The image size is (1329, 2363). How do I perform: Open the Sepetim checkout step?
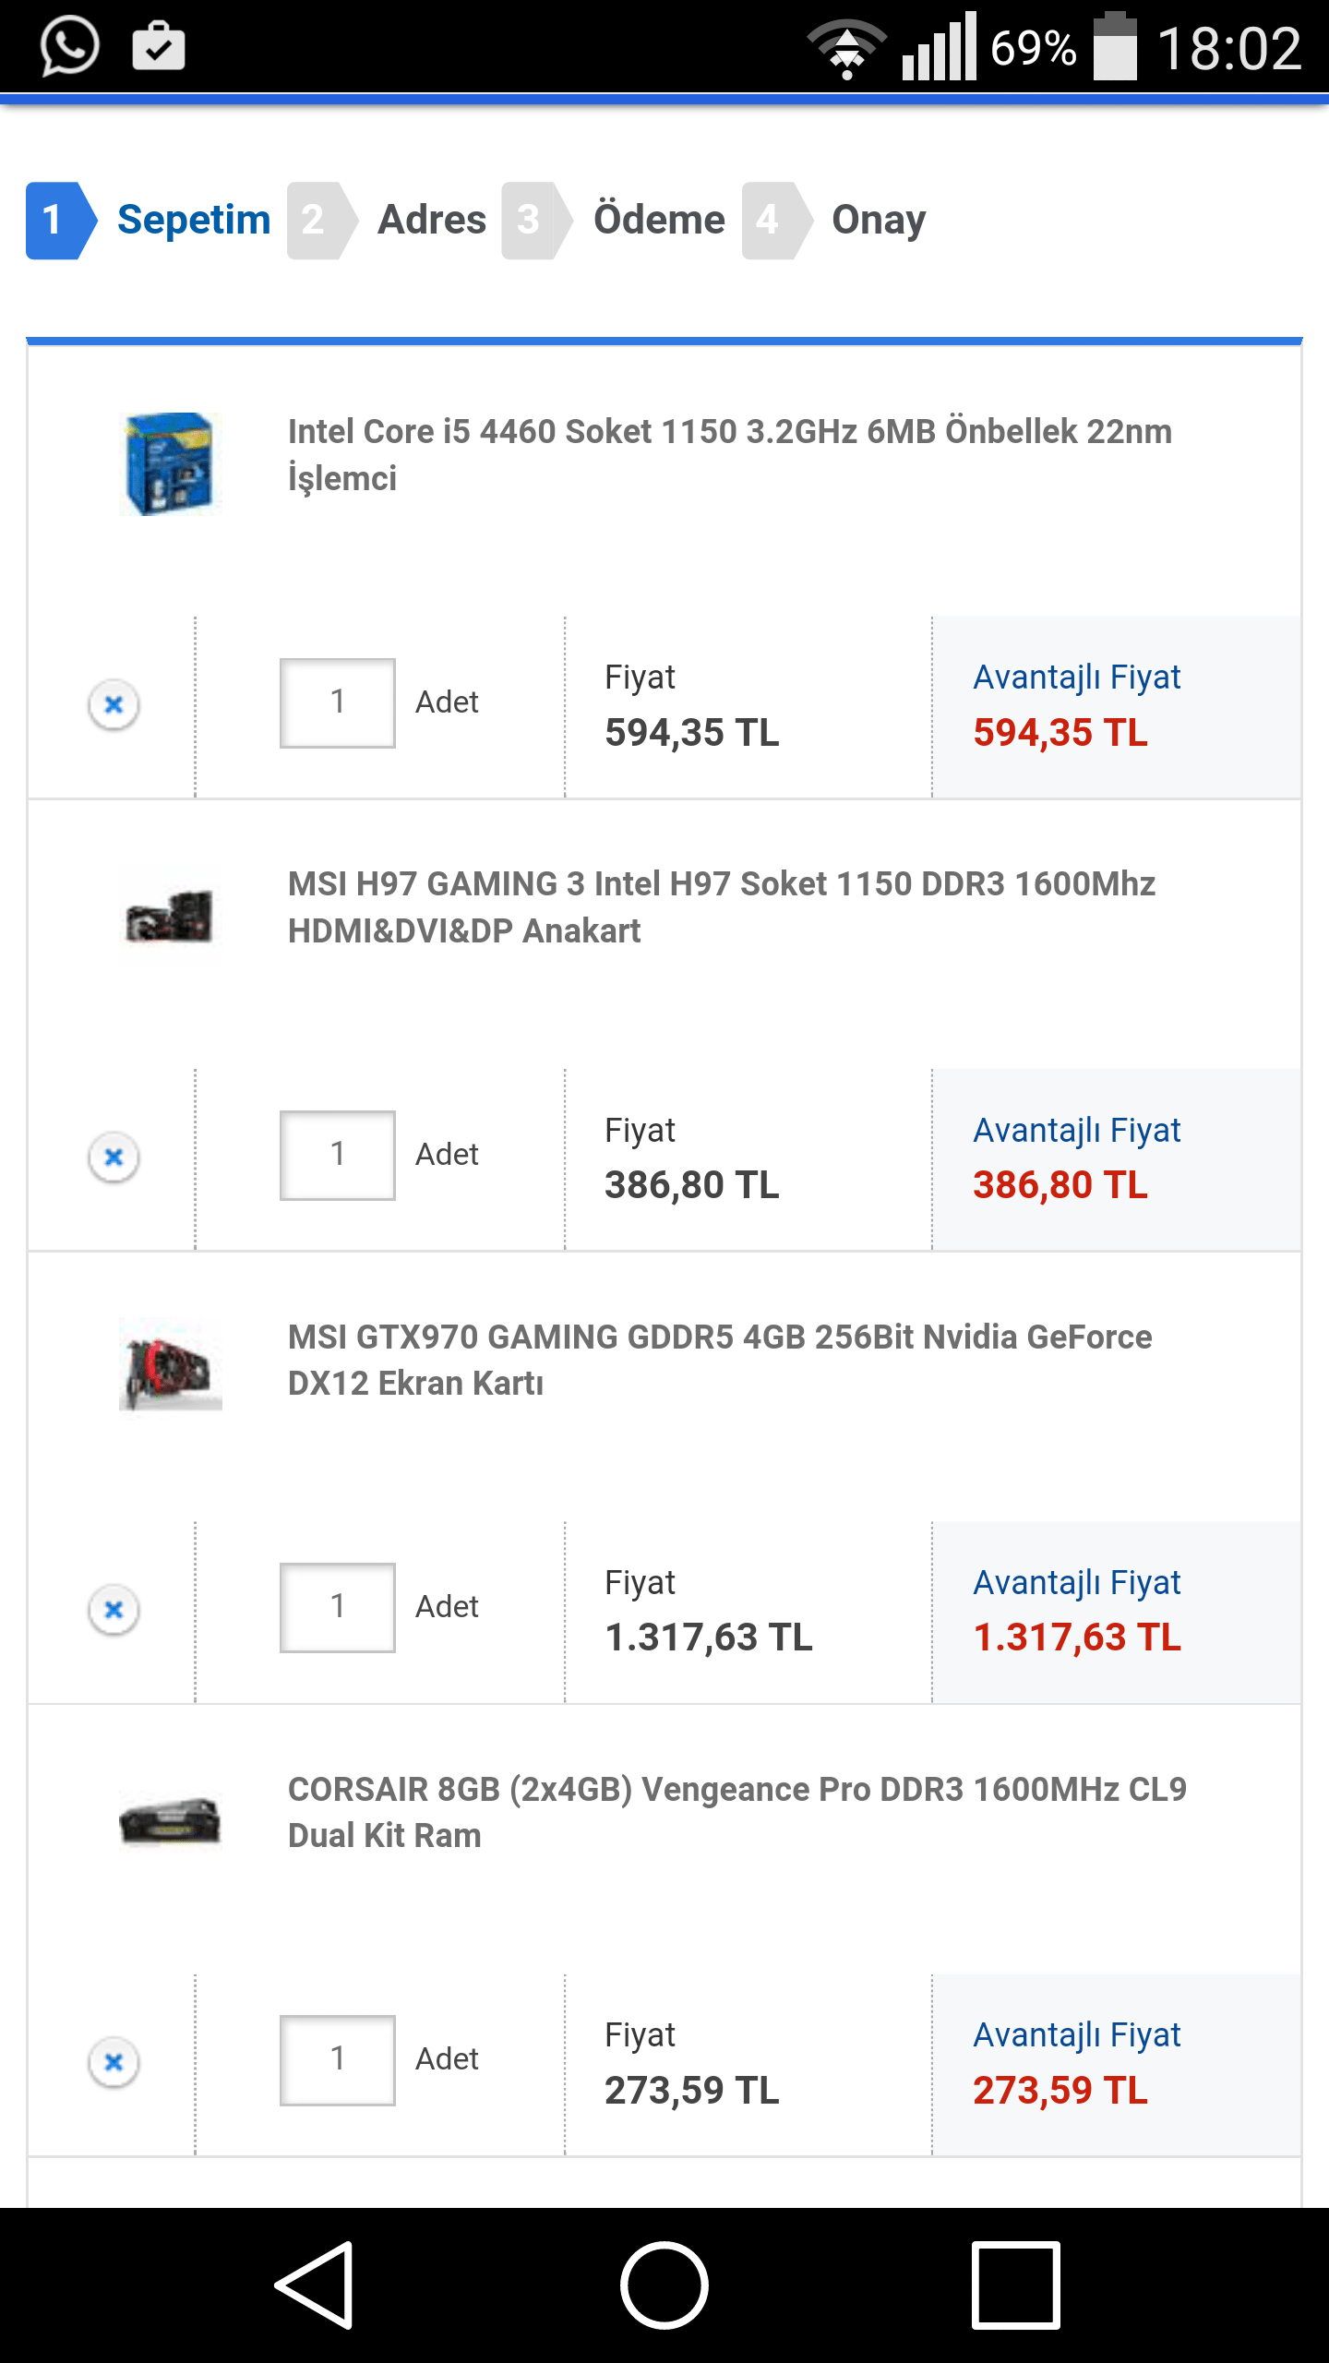coord(193,220)
